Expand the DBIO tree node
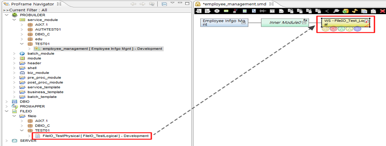This screenshot has width=386, height=146. [6, 101]
